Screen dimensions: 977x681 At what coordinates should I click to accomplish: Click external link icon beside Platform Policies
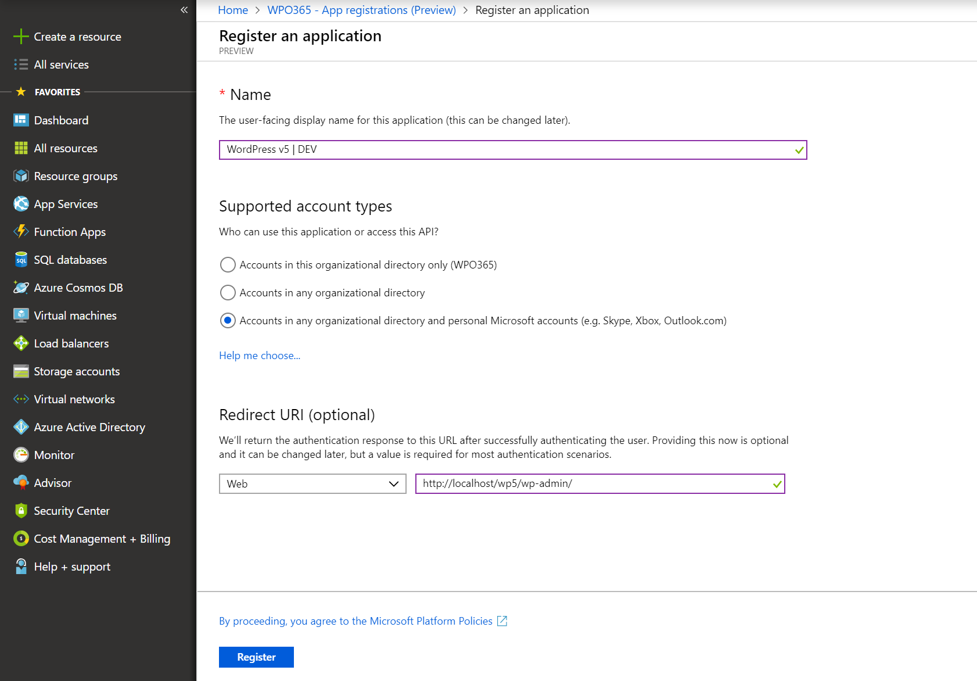click(502, 621)
